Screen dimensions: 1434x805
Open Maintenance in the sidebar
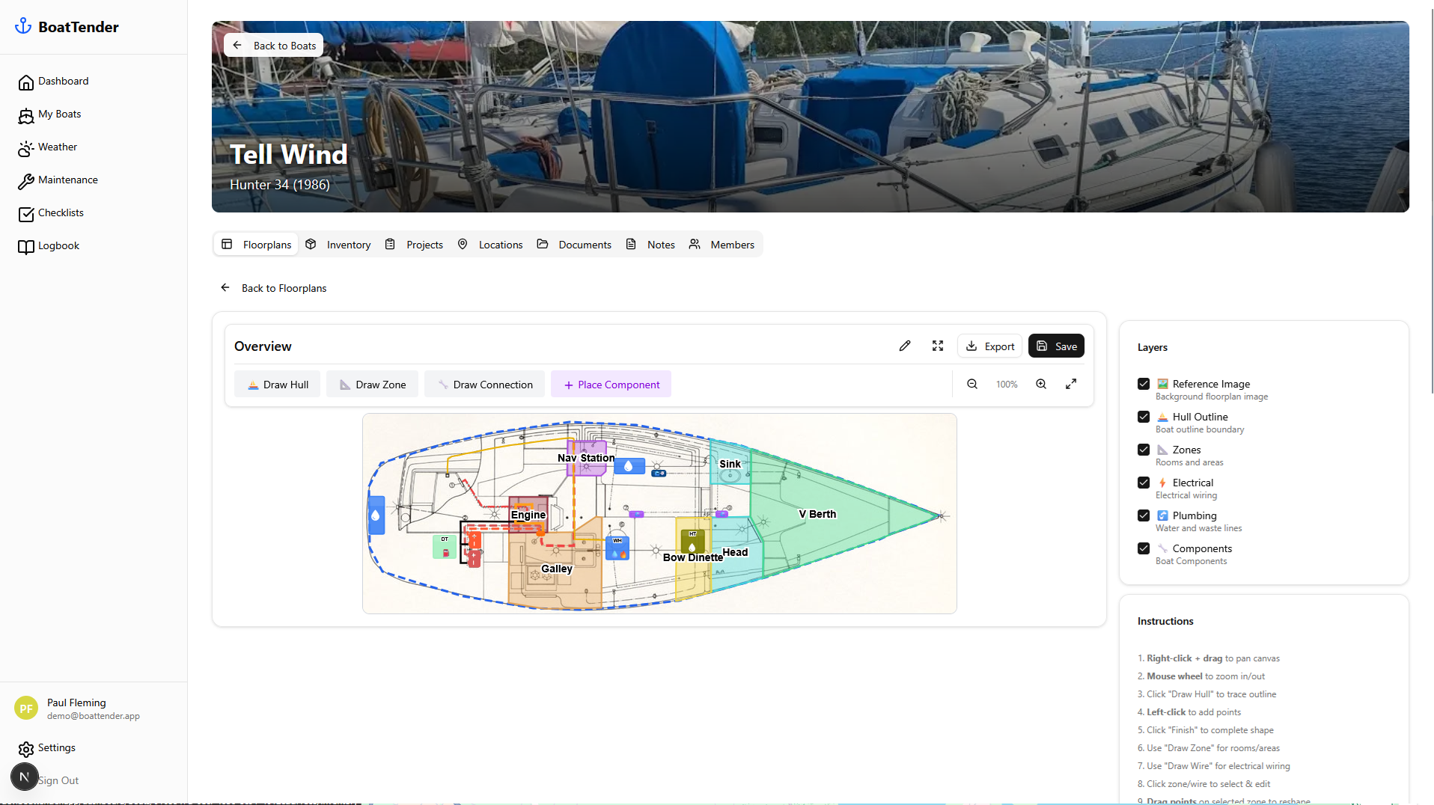coord(67,180)
